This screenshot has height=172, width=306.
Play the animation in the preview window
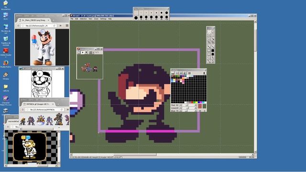(x=83, y=53)
